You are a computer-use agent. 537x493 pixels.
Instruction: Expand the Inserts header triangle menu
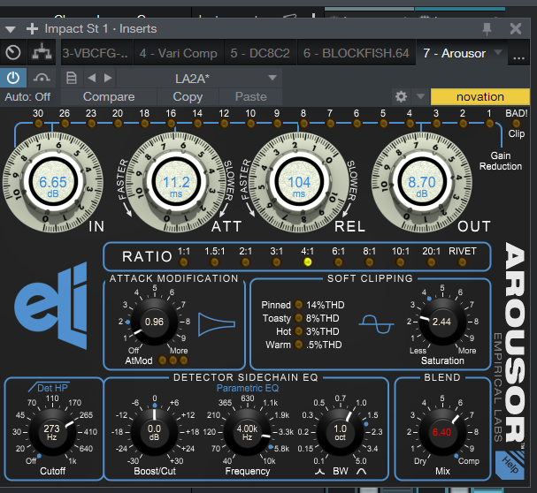[11, 29]
